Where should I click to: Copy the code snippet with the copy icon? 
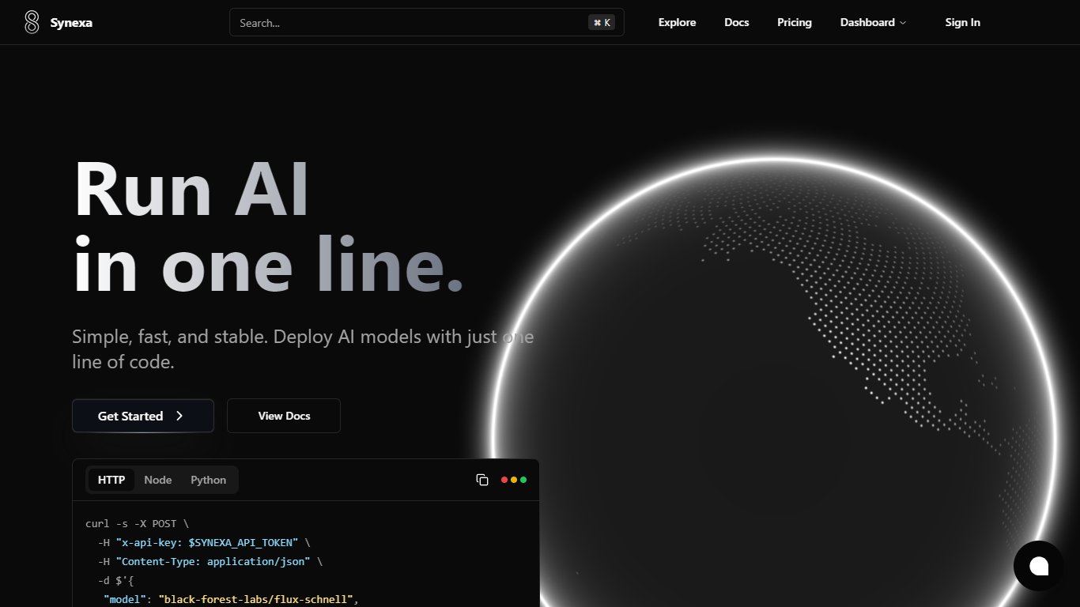coord(482,480)
